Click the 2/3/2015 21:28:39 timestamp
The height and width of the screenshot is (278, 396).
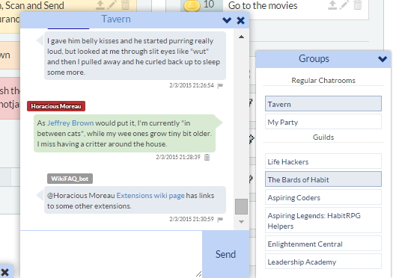[178, 157]
